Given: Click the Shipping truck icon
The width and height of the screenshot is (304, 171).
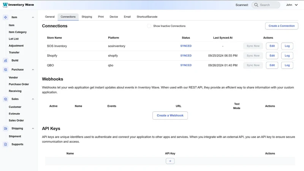Looking at the screenshot, I should 5,128.
